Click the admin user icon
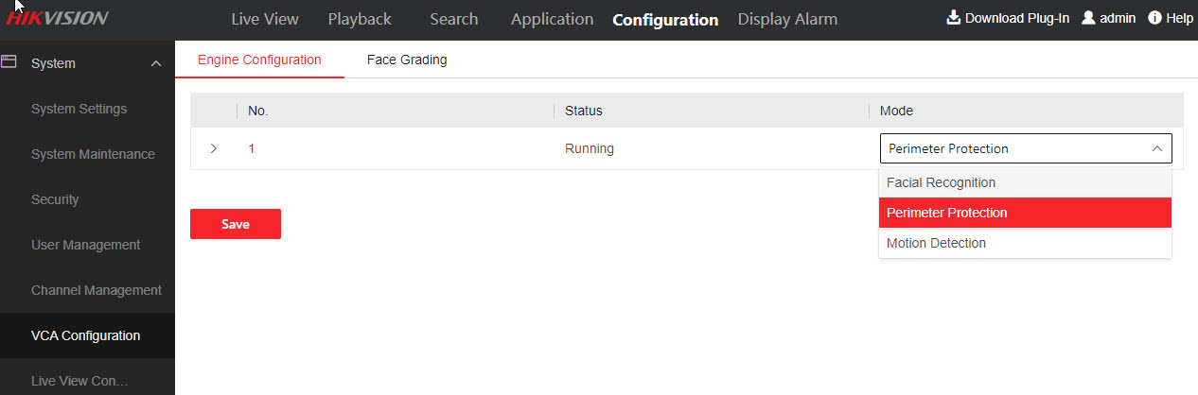The image size is (1198, 395). [x=1088, y=18]
